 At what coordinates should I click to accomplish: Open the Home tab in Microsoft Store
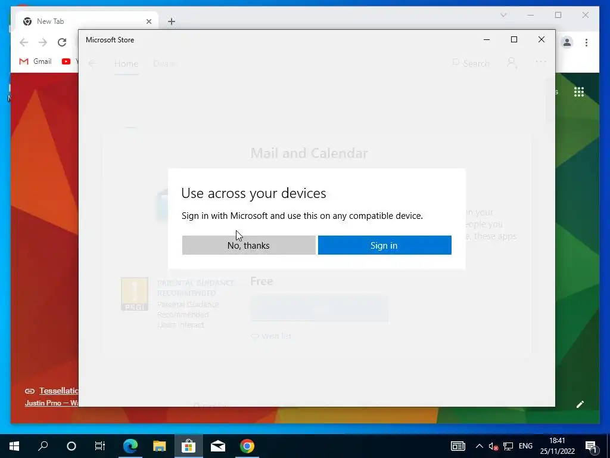click(126, 63)
